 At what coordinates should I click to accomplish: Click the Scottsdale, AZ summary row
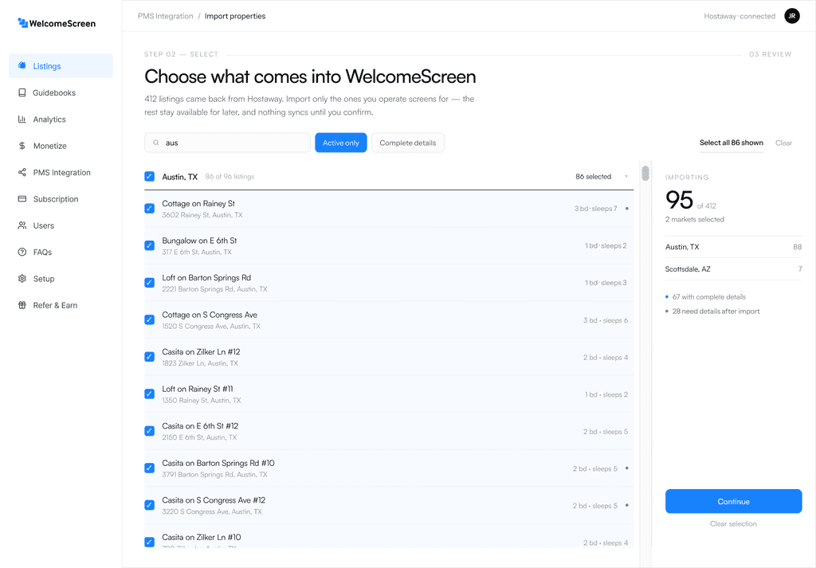pyautogui.click(x=733, y=269)
